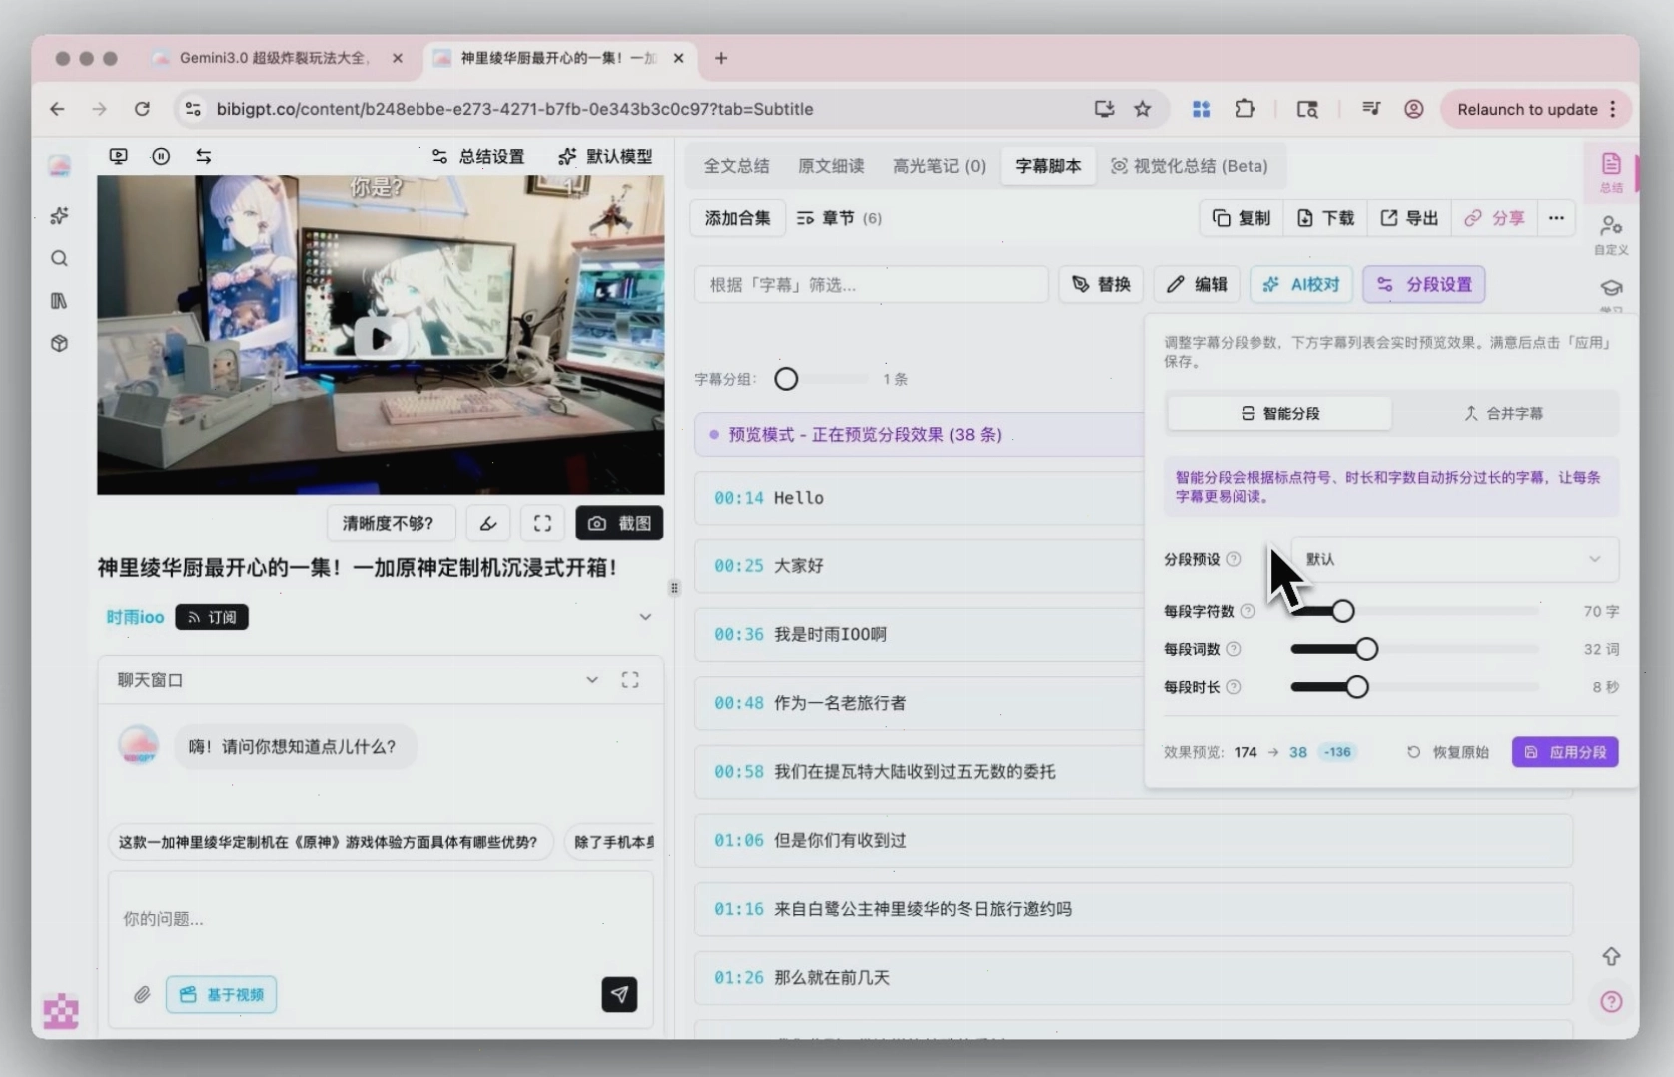Click the 每段字符数 slider handle
1674x1077 pixels.
pos(1343,611)
